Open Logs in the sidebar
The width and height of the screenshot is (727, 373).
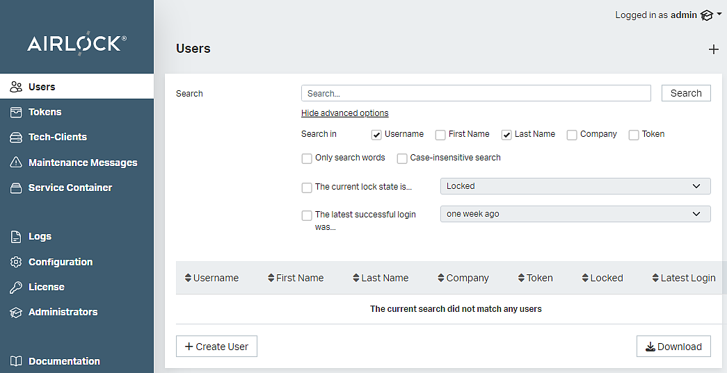tap(40, 237)
